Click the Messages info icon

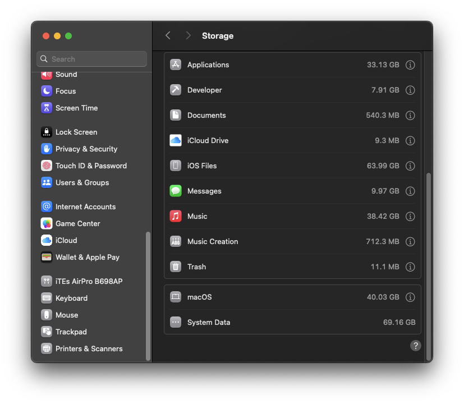[410, 191]
